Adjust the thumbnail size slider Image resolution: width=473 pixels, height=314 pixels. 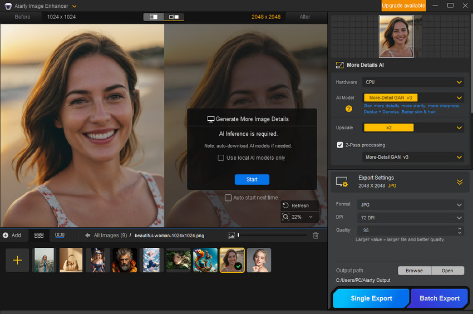click(x=272, y=235)
